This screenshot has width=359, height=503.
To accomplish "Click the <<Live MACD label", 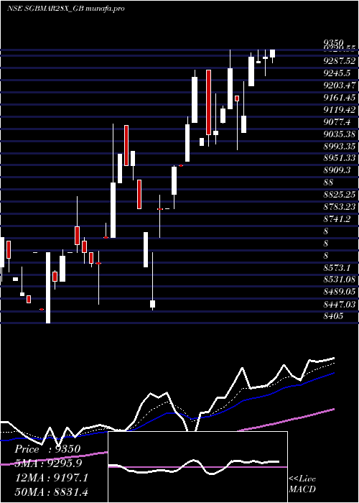I will click(x=302, y=484).
